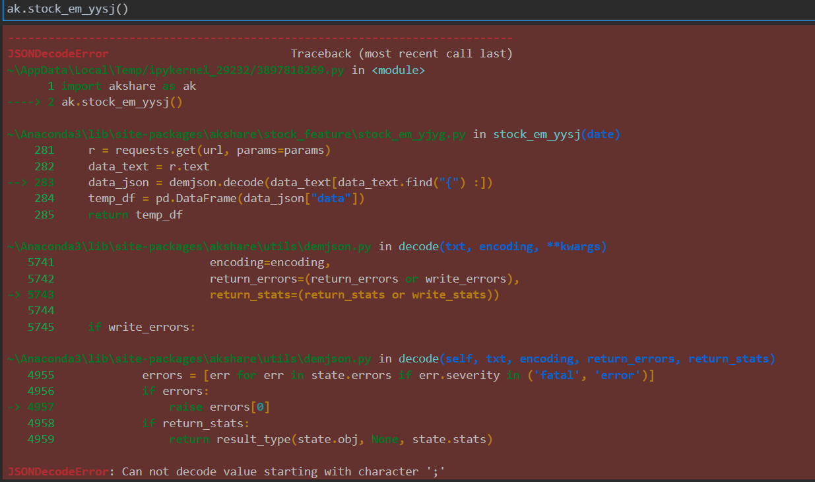Click line 282 'data_text = r.text'

122,166
